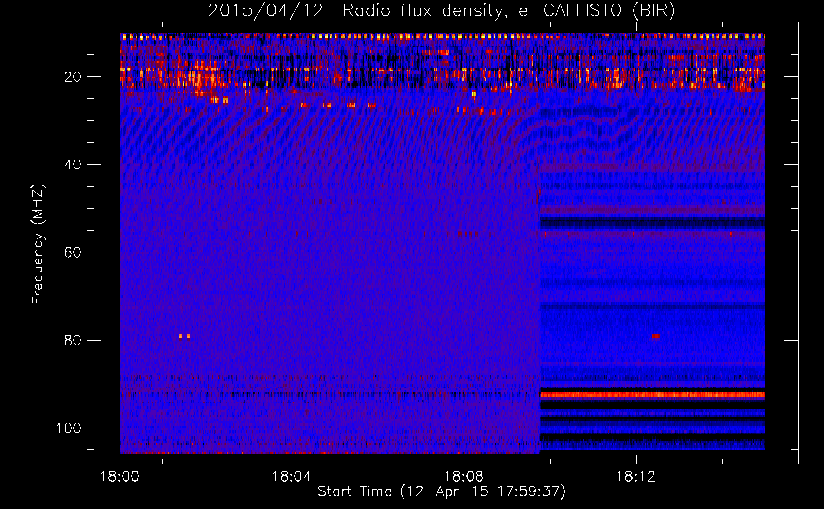Image resolution: width=824 pixels, height=509 pixels.
Task: Click the orange dot pair at 80 MHz near 18:01
Action: click(x=184, y=336)
